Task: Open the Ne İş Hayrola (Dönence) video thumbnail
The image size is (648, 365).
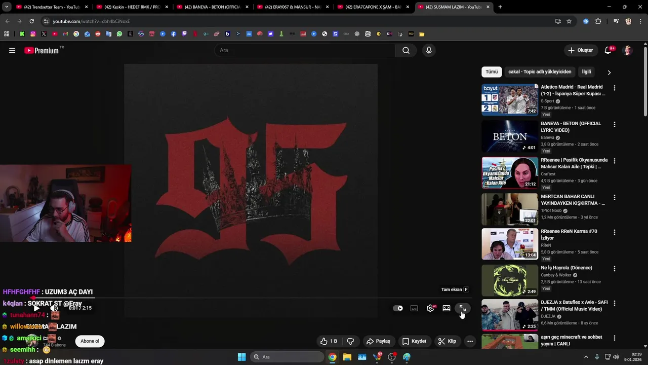Action: tap(510, 280)
